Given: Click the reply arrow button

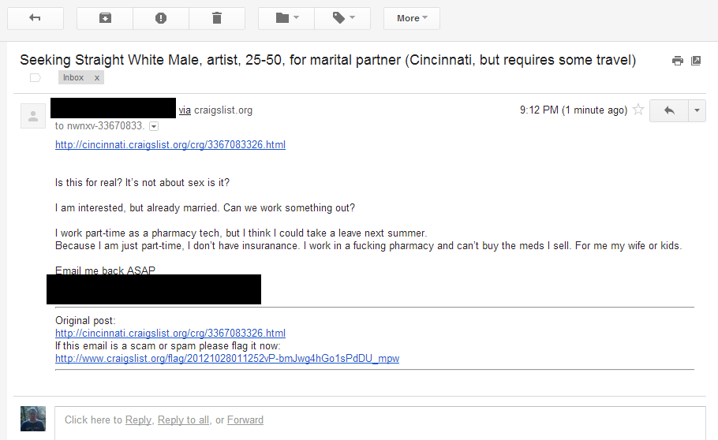Looking at the screenshot, I should click(669, 111).
